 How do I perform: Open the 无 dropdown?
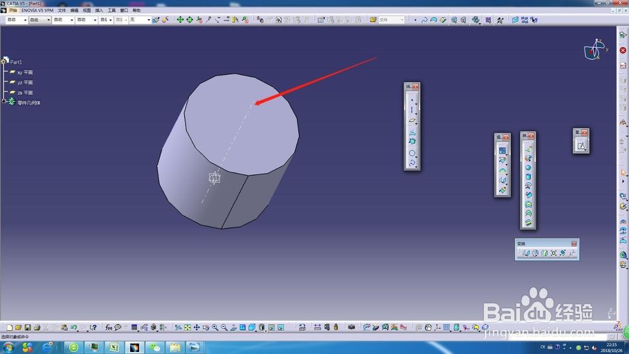pyautogui.click(x=140, y=19)
